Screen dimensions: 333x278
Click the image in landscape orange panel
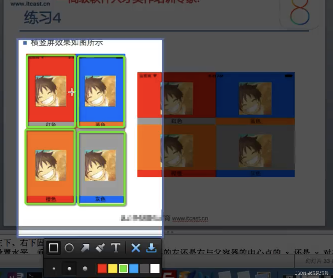point(177,151)
